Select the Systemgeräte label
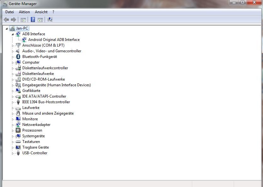263x187 pixels. tap(34, 136)
